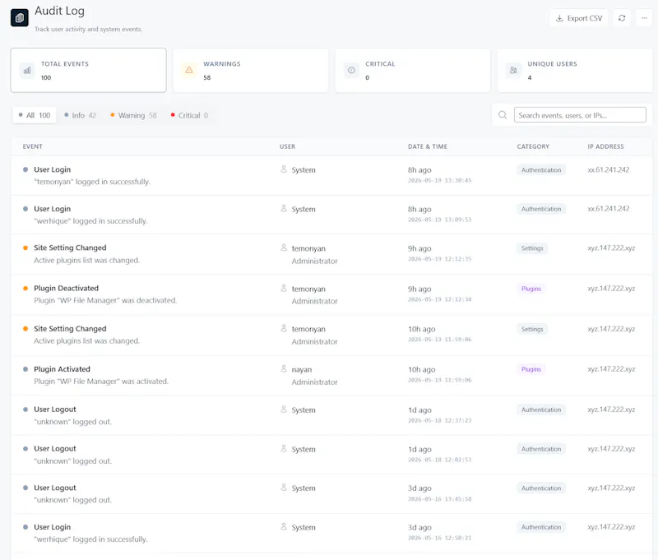Click timestamp 2026-05-19 13:30:45
Image resolution: width=658 pixels, height=560 pixels.
(439, 180)
